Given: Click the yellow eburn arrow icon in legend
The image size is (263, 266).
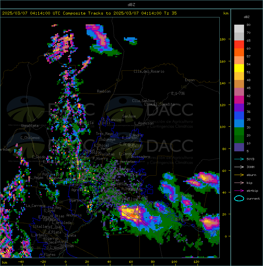Looking at the screenshot, I should [239, 175].
